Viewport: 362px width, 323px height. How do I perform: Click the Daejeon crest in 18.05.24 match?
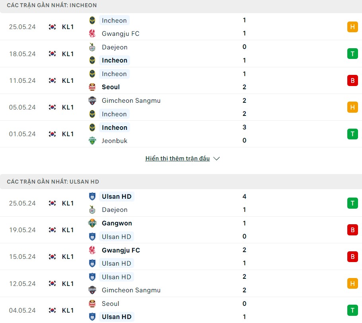click(x=92, y=47)
